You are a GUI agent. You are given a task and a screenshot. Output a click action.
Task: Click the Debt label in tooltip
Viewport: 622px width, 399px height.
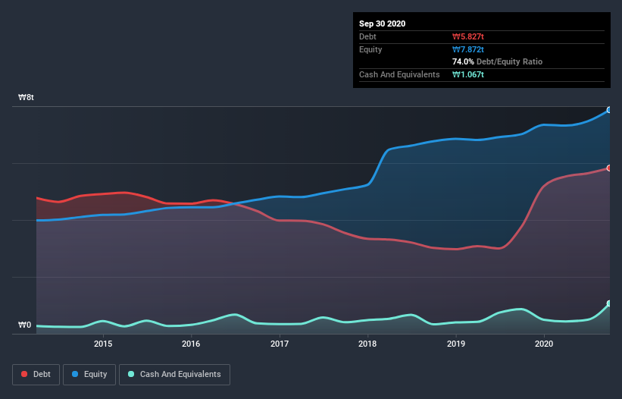click(367, 36)
